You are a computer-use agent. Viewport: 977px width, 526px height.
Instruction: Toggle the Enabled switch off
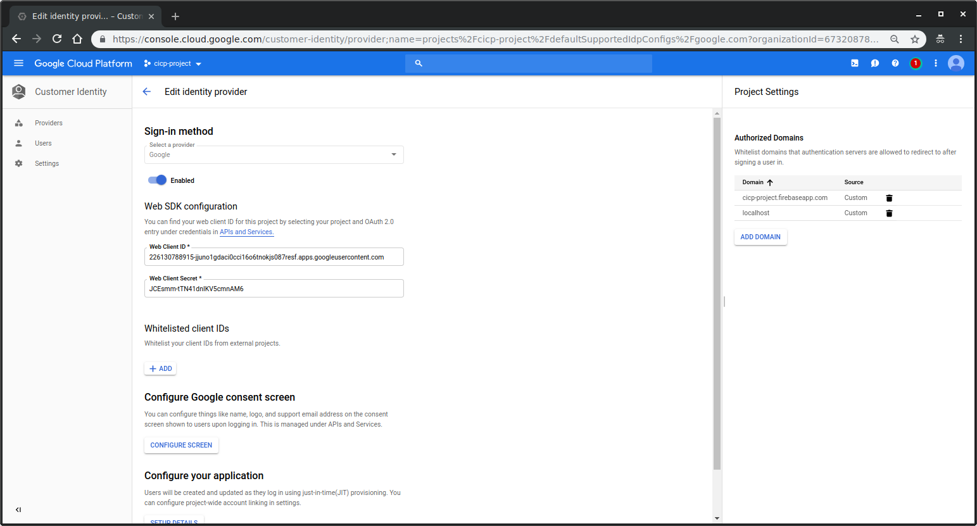click(157, 180)
